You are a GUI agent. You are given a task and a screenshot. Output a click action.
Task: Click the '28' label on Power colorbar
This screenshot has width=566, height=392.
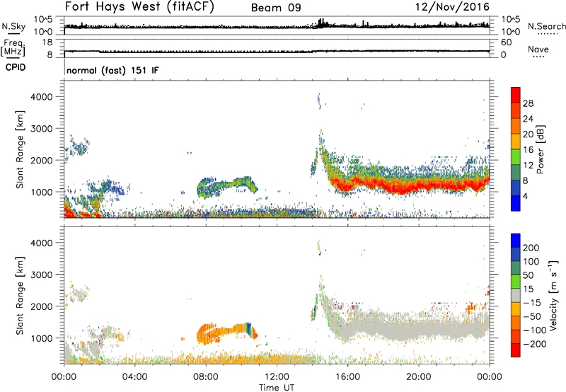point(528,103)
